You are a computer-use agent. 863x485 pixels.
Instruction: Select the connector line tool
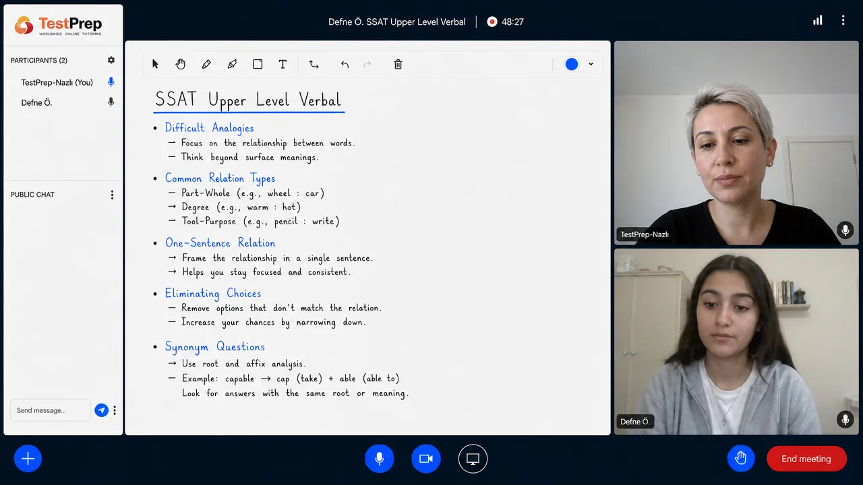(x=314, y=64)
